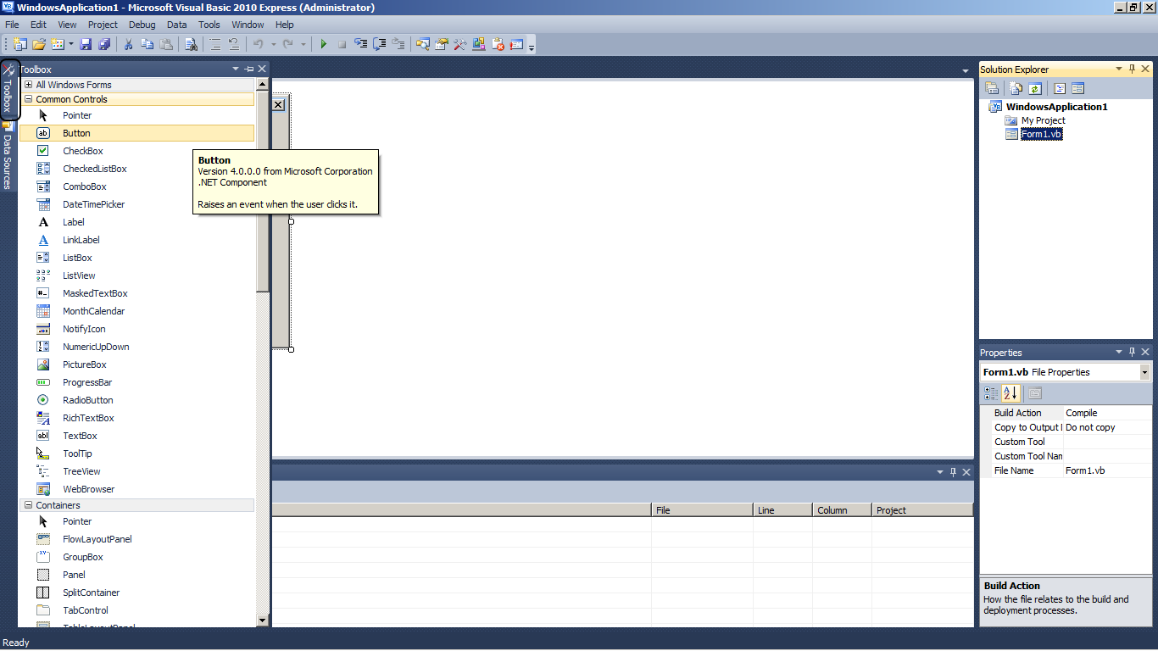Viewport: 1158px width, 651px height.
Task: Click View Designer icon in Solution Explorer
Action: 1077,88
